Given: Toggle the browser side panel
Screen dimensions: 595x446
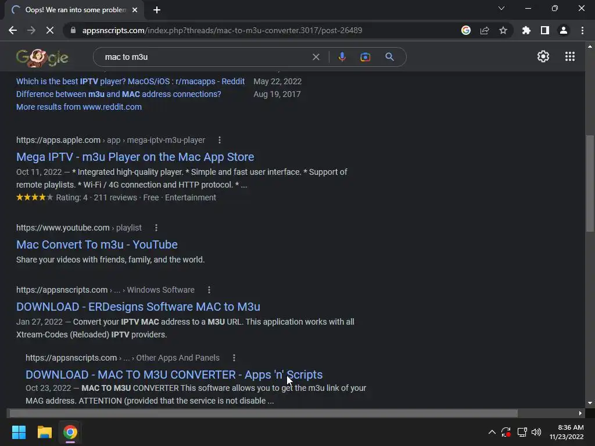Looking at the screenshot, I should [545, 30].
